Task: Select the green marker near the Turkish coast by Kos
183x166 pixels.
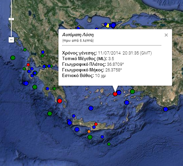Action: pos(132,92)
